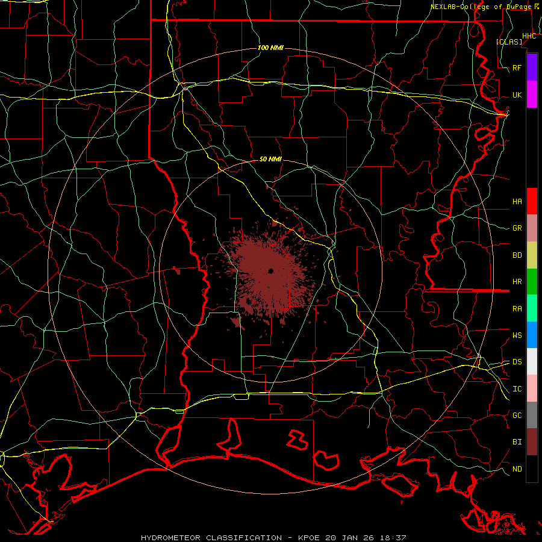The height and width of the screenshot is (542, 542).
Task: Click the GC legend label
Action: [x=517, y=416]
